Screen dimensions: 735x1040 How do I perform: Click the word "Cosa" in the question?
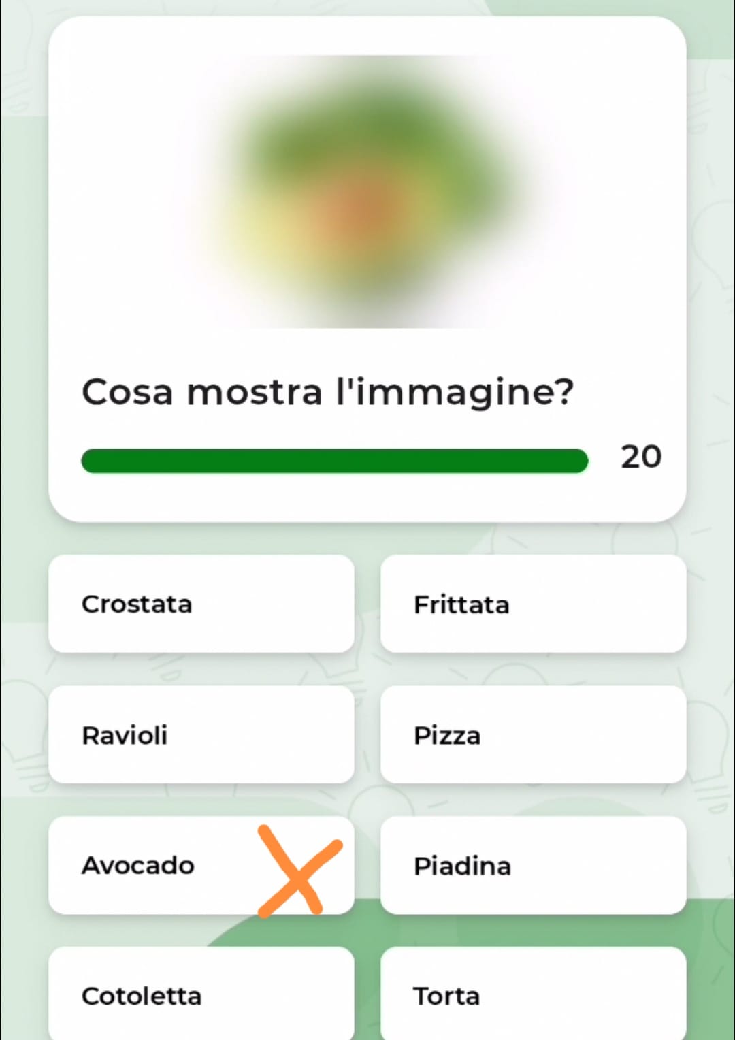[x=127, y=393]
